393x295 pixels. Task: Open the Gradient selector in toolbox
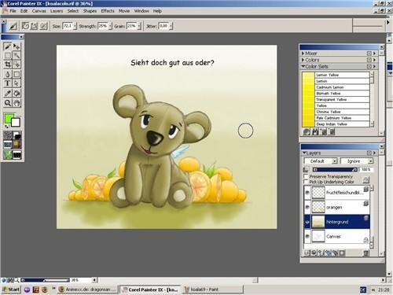[17, 135]
